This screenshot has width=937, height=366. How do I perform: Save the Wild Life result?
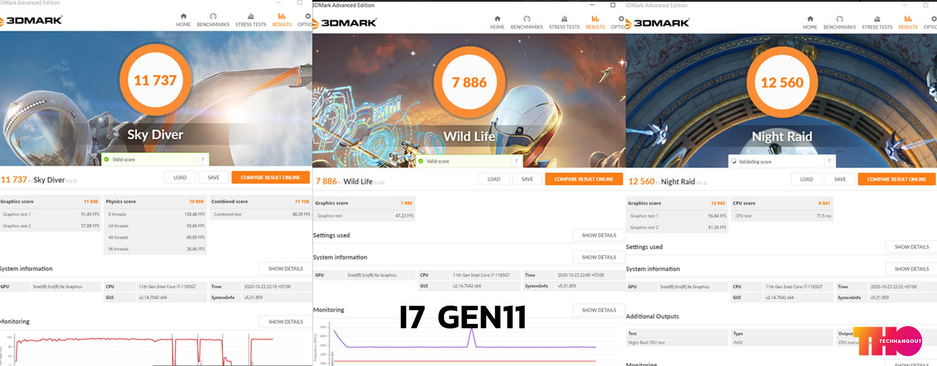click(527, 179)
